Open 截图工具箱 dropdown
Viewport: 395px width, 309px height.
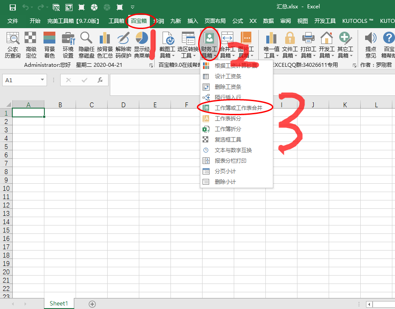(x=167, y=45)
